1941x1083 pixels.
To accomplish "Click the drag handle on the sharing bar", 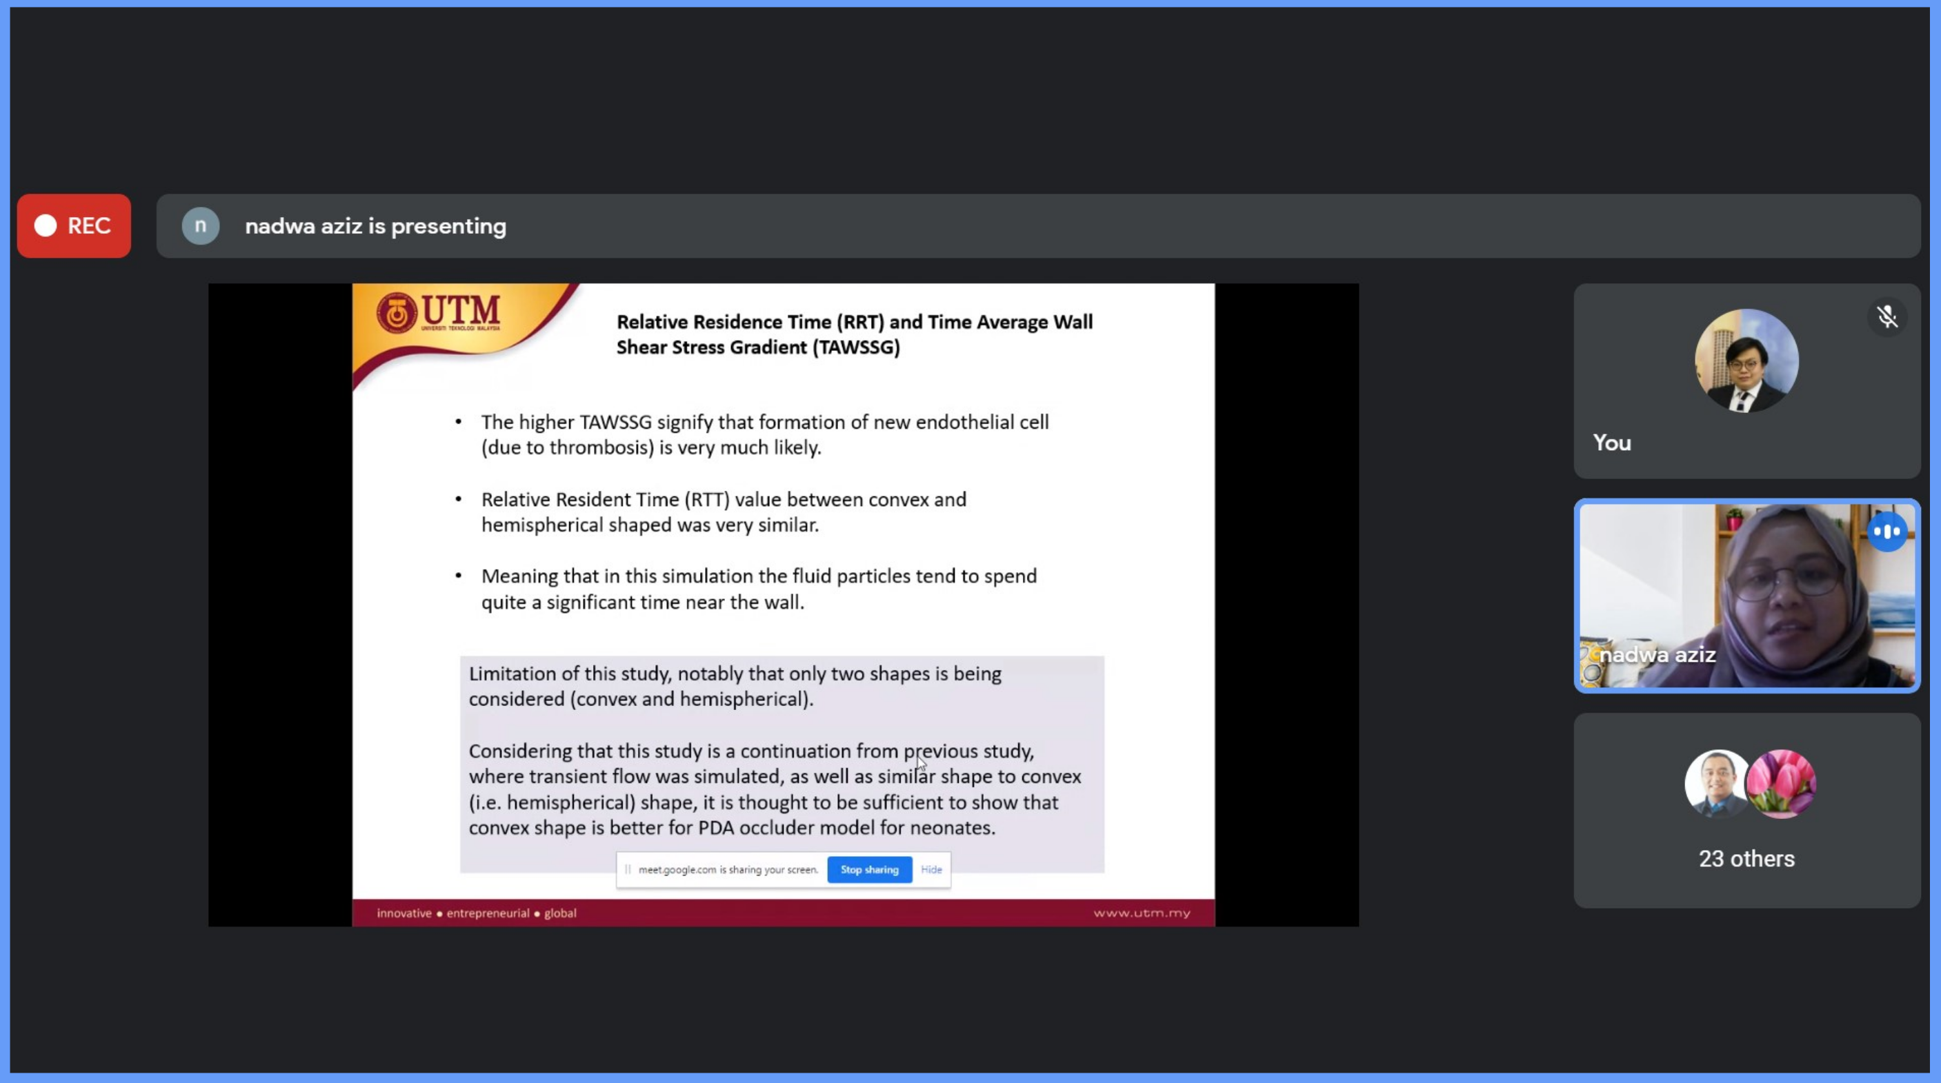I will [x=628, y=870].
